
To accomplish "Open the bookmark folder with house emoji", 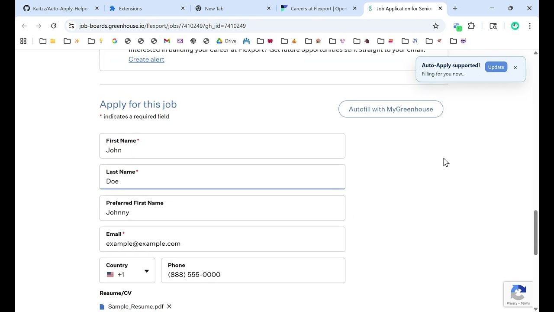I will [313, 41].
